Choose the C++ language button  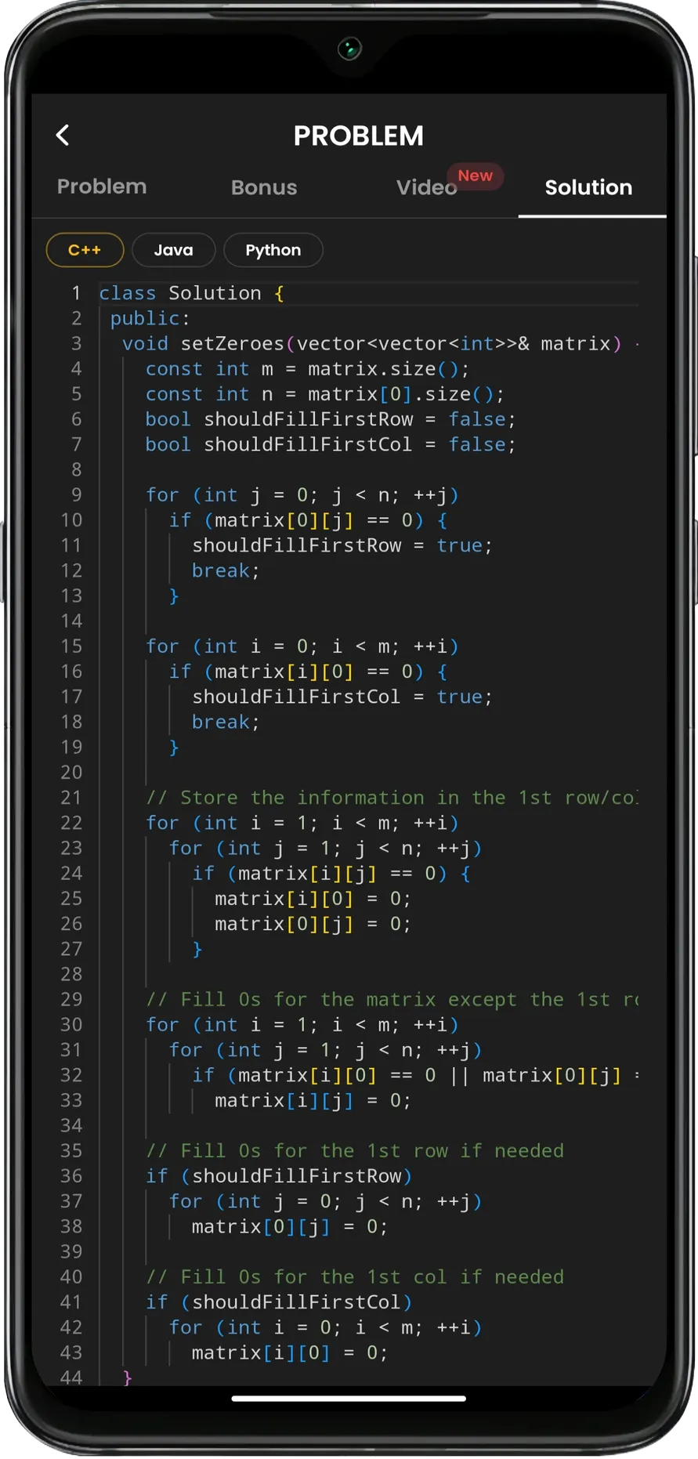point(85,250)
